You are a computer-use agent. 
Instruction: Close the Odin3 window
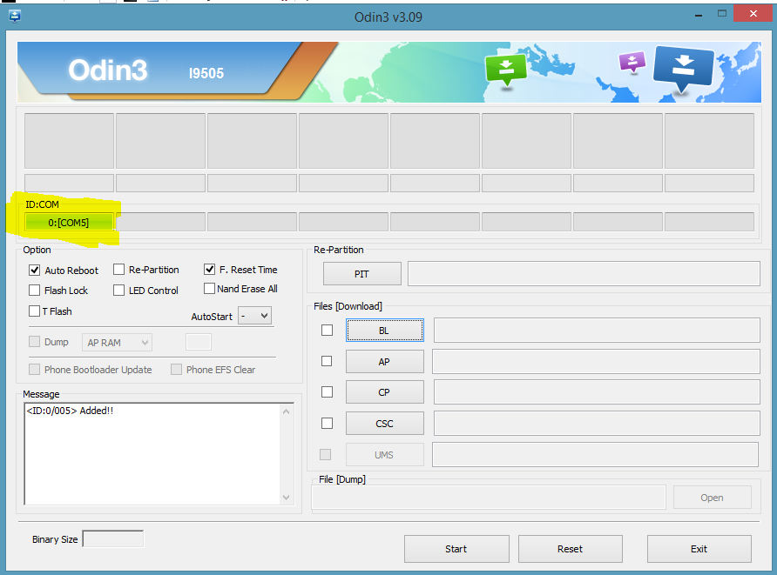point(753,13)
